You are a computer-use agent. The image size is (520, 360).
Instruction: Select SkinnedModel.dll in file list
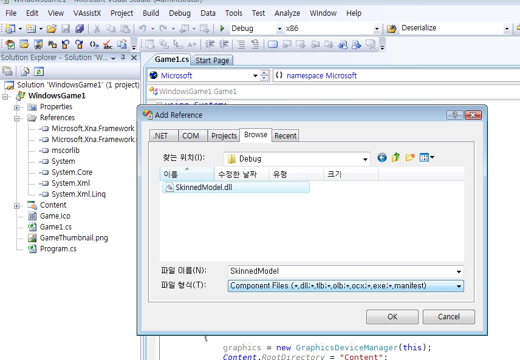[x=236, y=188]
